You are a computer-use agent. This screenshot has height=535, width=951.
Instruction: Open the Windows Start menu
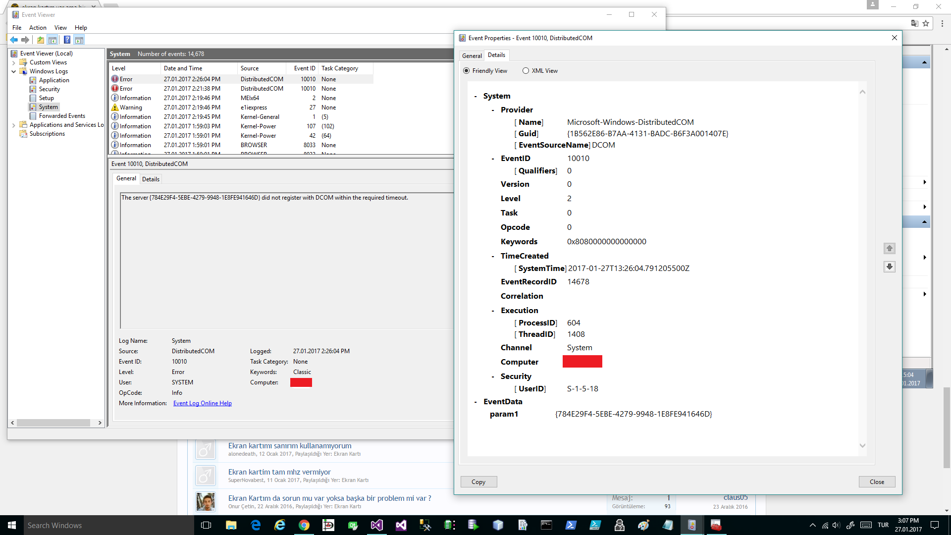12,525
